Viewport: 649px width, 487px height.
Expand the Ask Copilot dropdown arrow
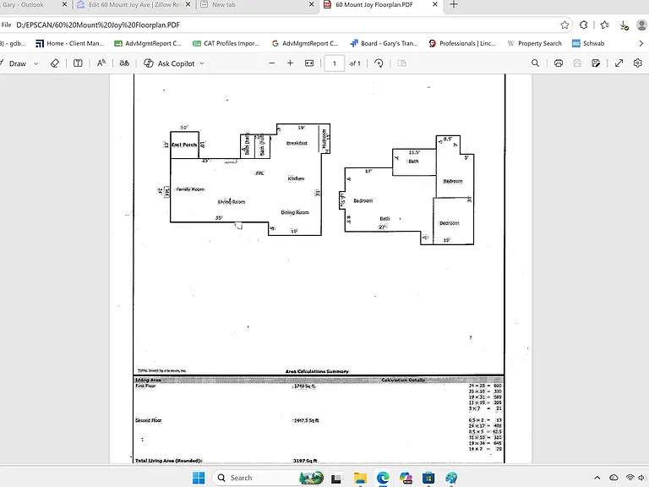click(x=202, y=63)
